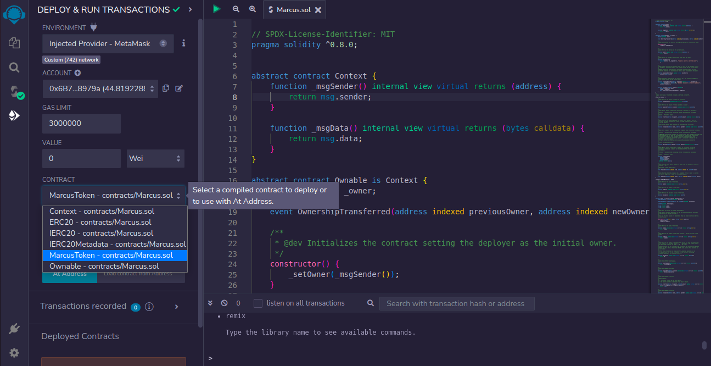Zoom out the editor text

coord(236,9)
